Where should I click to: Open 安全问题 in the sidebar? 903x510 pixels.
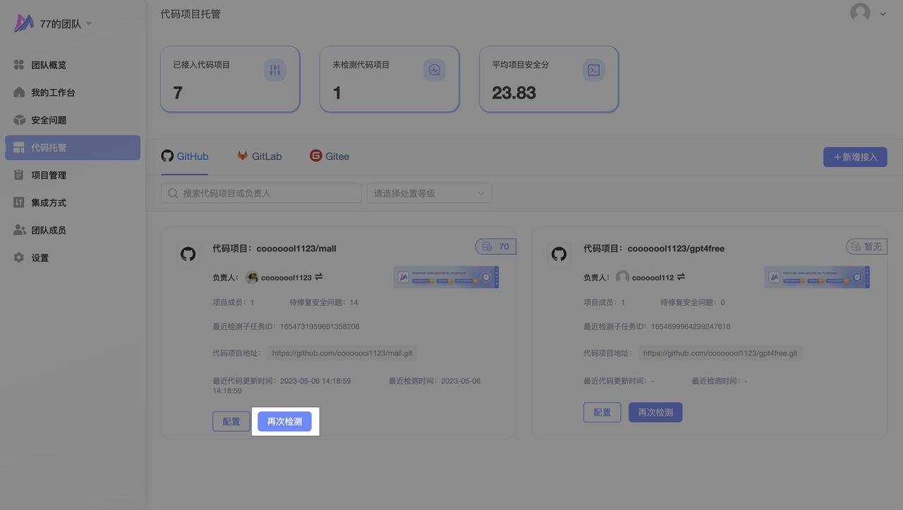(x=49, y=120)
